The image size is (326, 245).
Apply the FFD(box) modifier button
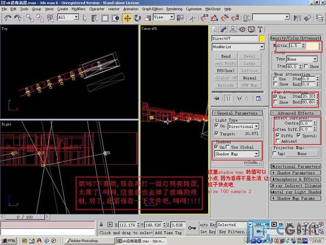tap(226, 71)
